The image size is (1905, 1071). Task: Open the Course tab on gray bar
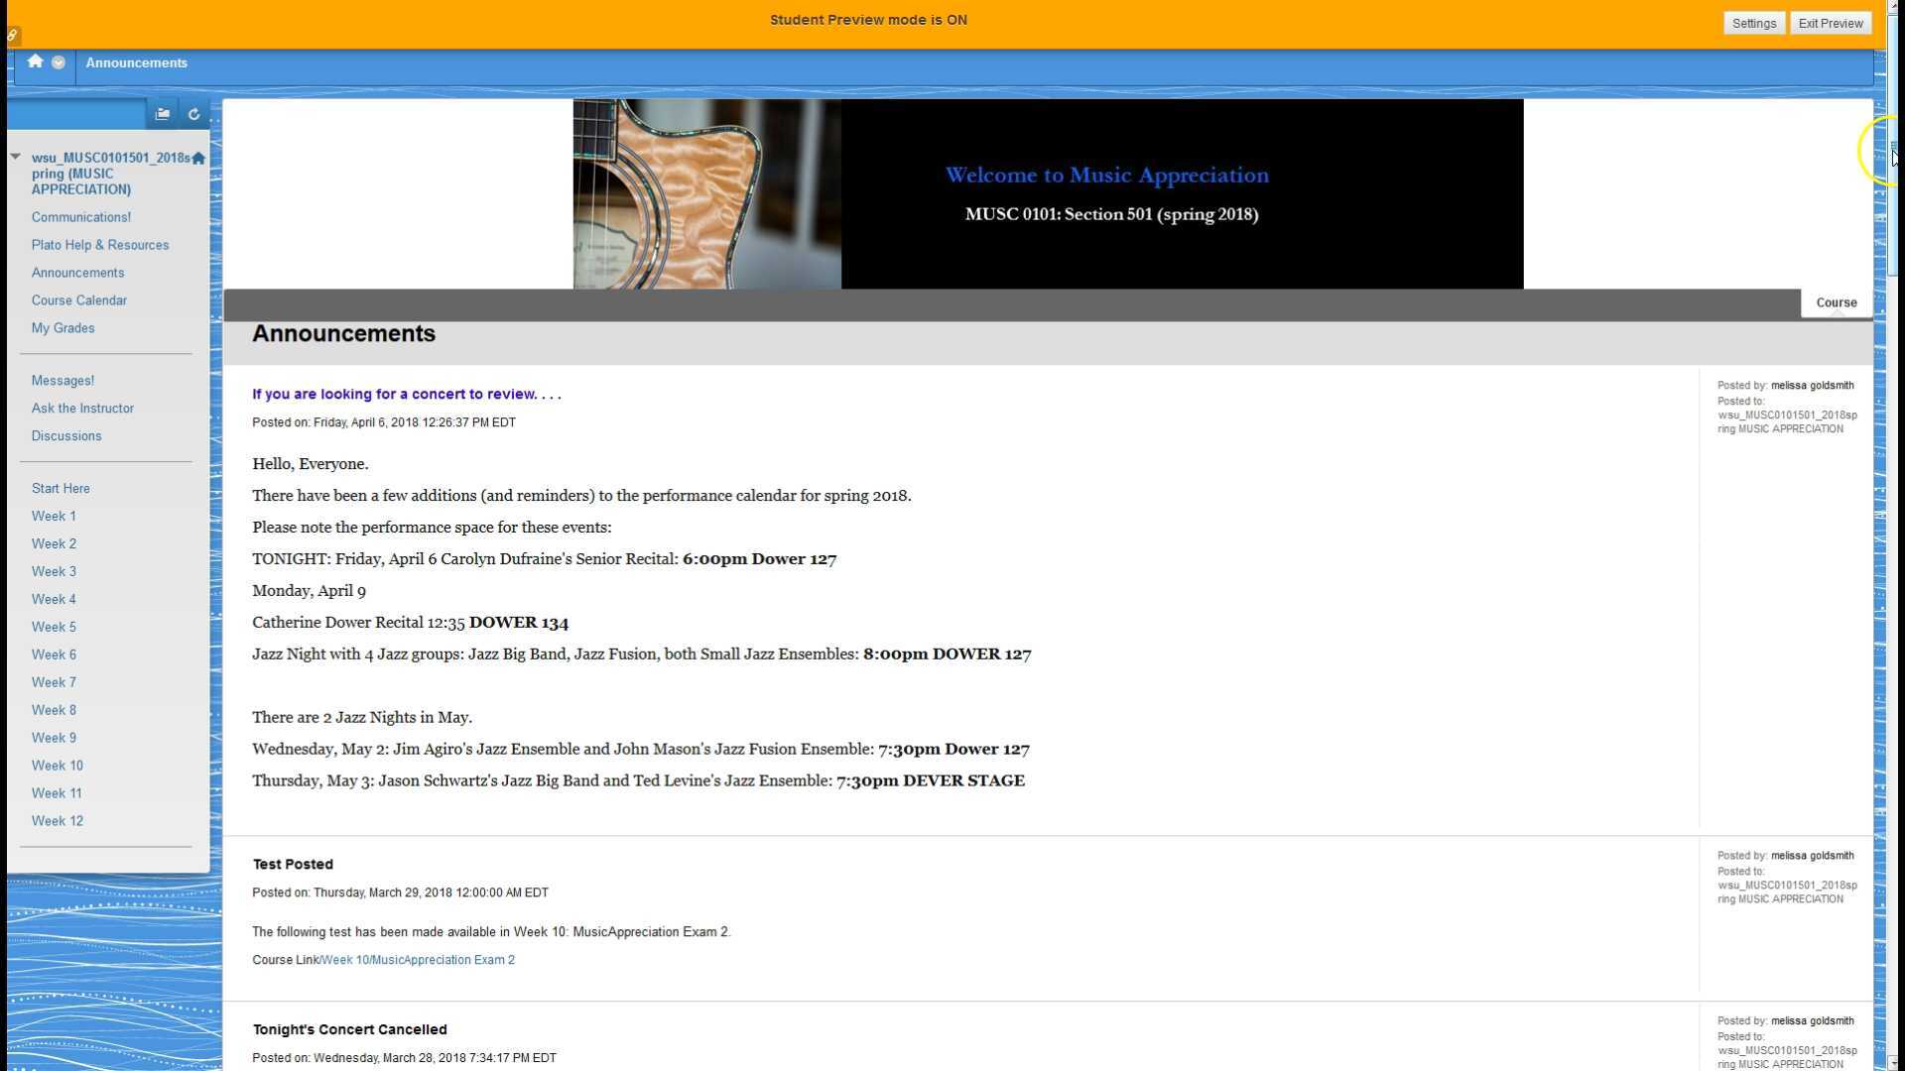click(x=1836, y=302)
